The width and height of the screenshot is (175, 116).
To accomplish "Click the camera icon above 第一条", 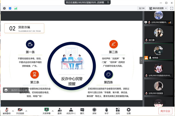I will coord(30,44).
